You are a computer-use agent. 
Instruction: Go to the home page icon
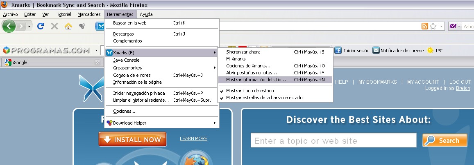coord(68,26)
